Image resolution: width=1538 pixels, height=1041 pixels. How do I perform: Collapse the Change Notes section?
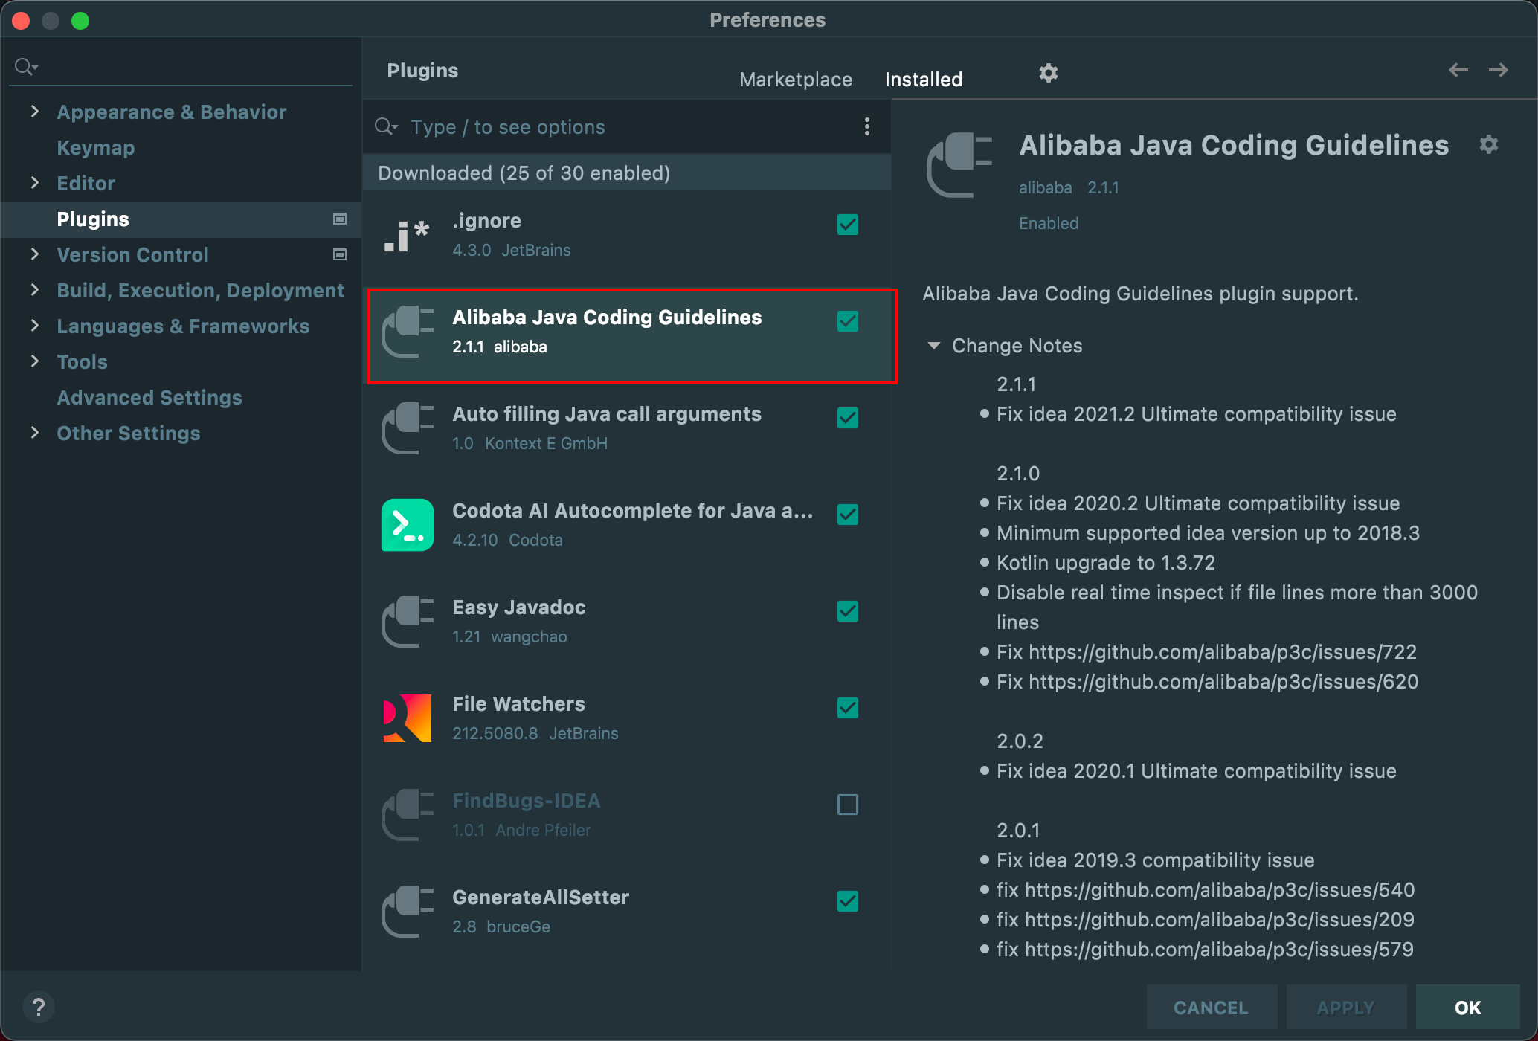(x=934, y=346)
